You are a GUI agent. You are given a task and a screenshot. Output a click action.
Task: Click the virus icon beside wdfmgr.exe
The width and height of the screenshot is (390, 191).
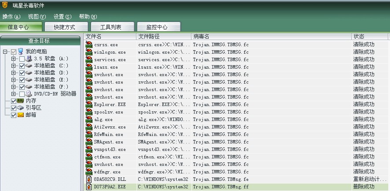(x=89, y=172)
